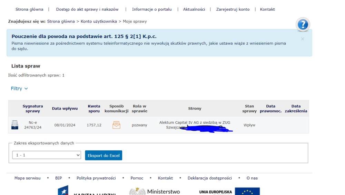Click Ilość odfiltrowanych spraw: 1 text
Image resolution: width=345 pixels, height=195 pixels.
[36, 75]
